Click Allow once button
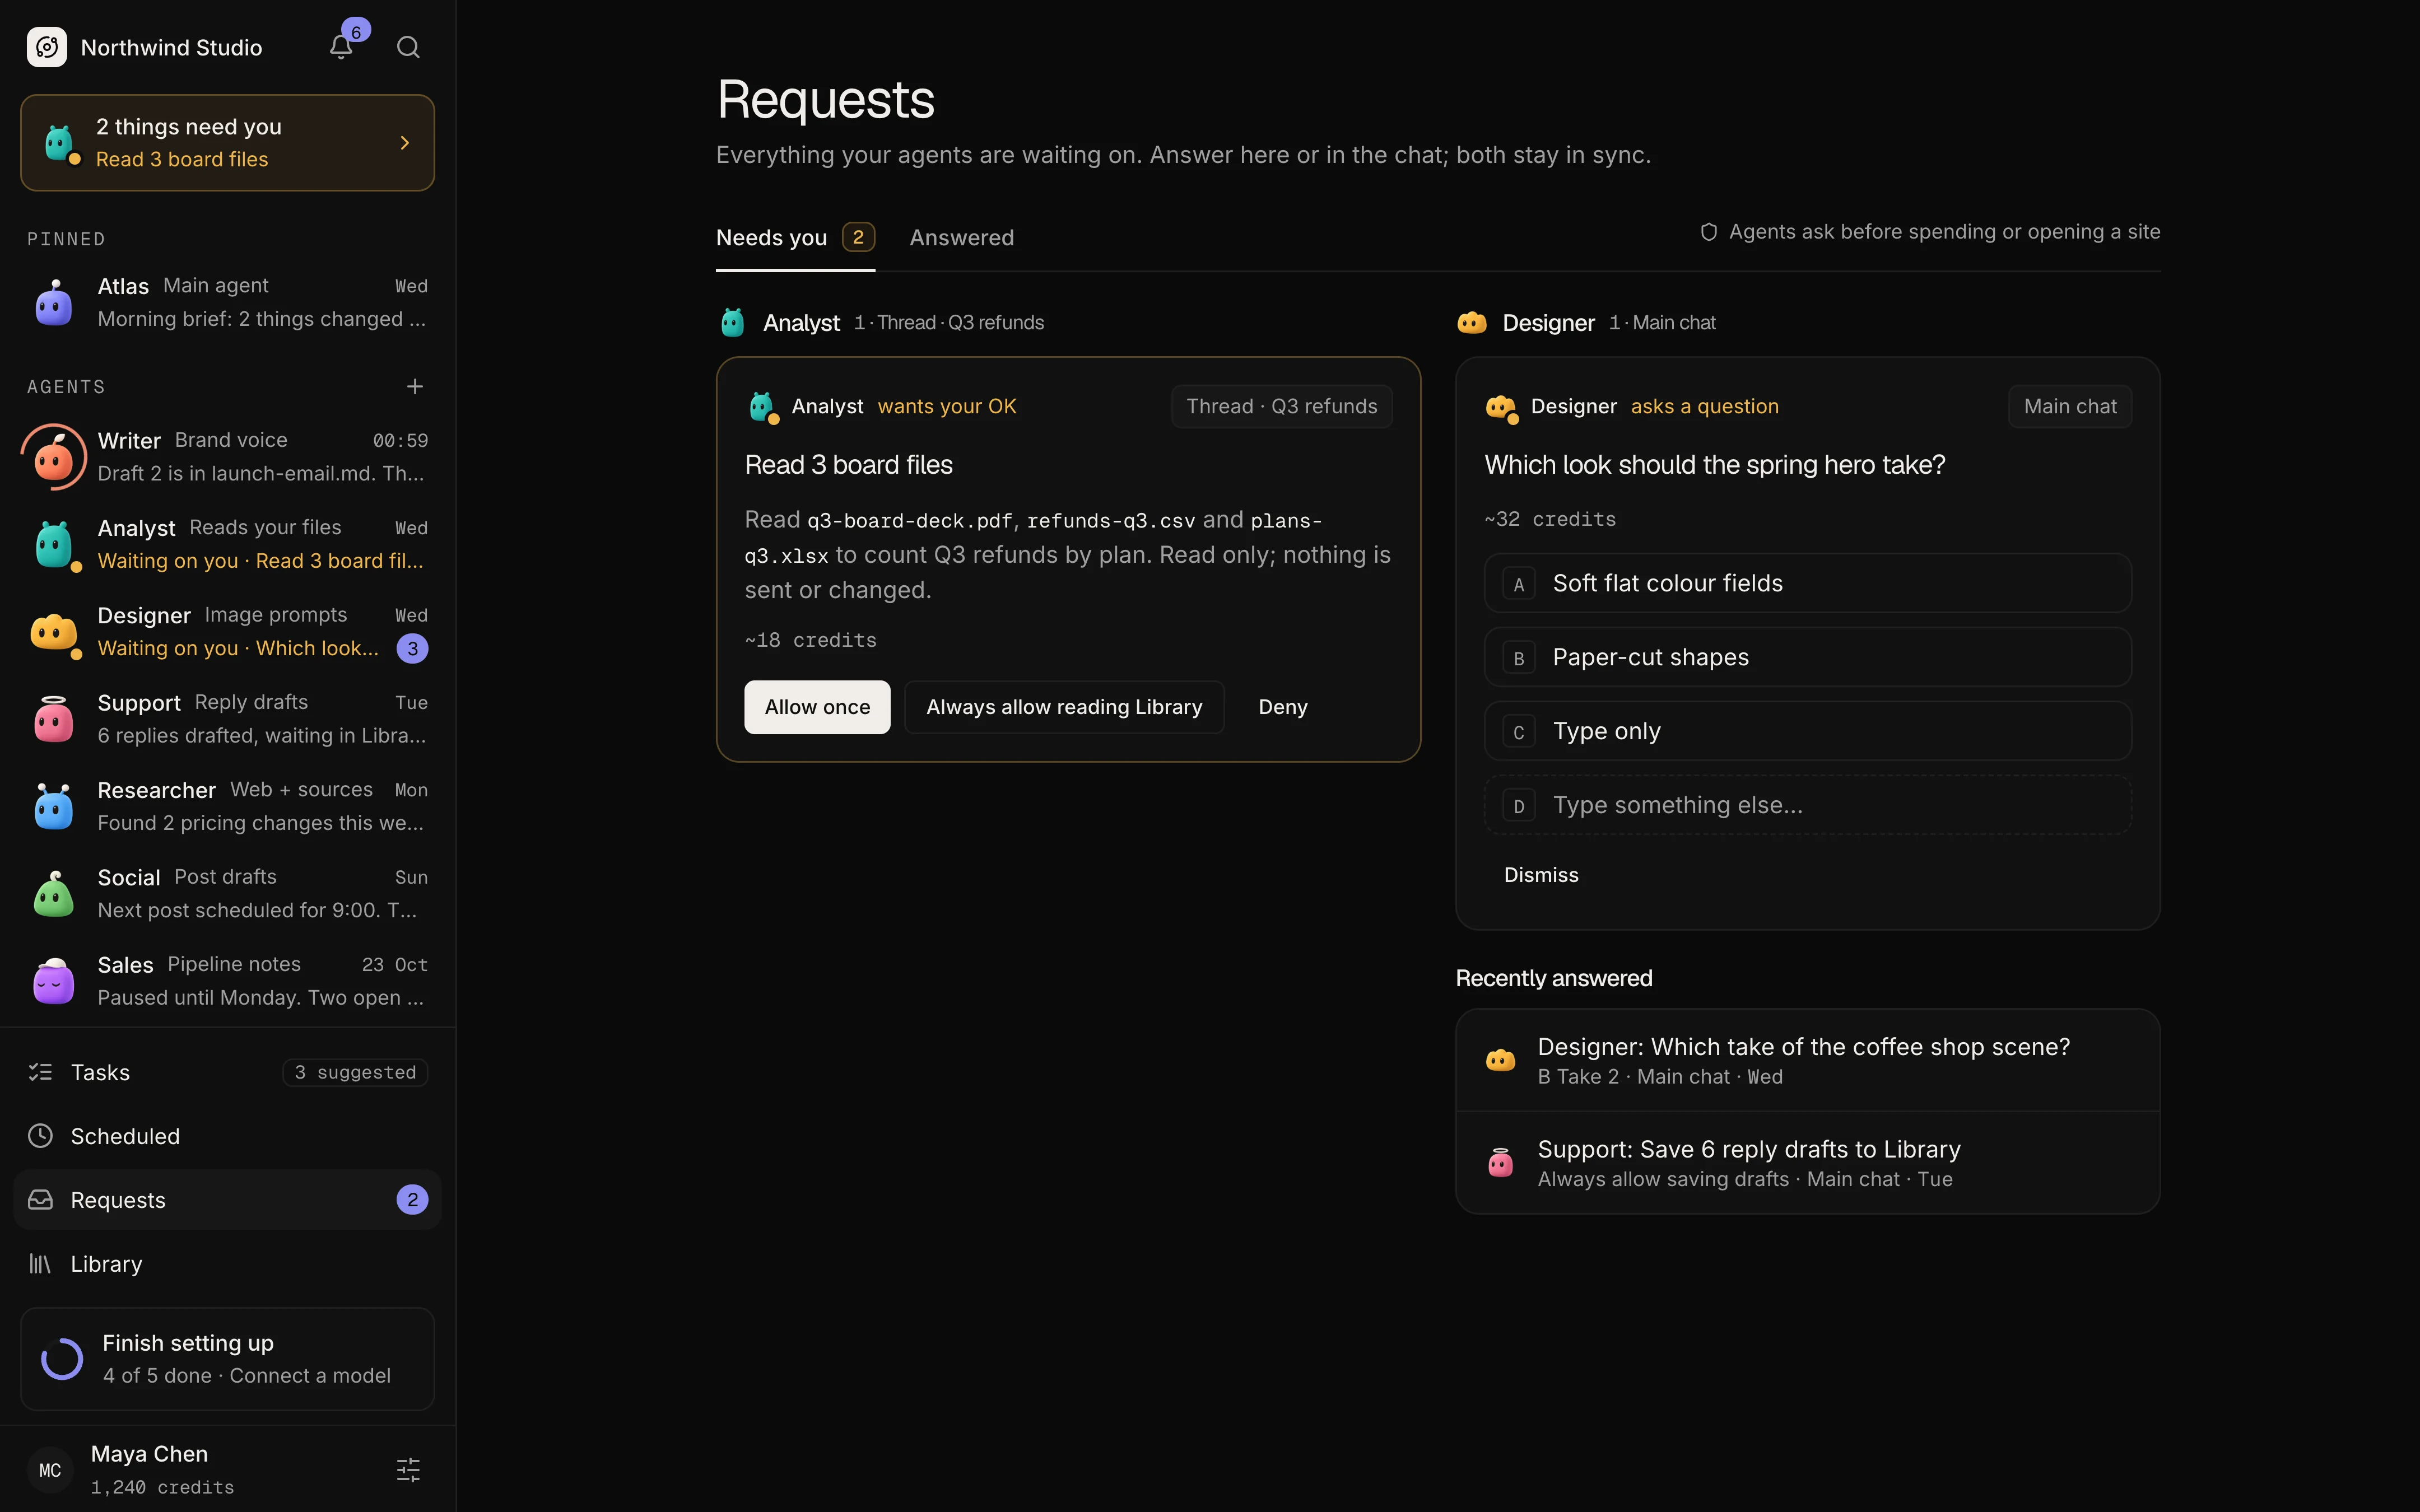2420x1512 pixels. [x=817, y=707]
